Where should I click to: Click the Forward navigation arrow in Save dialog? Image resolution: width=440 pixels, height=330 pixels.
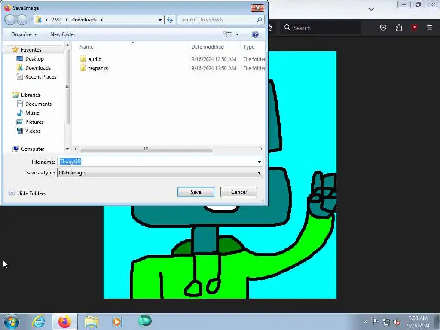pyautogui.click(x=22, y=20)
